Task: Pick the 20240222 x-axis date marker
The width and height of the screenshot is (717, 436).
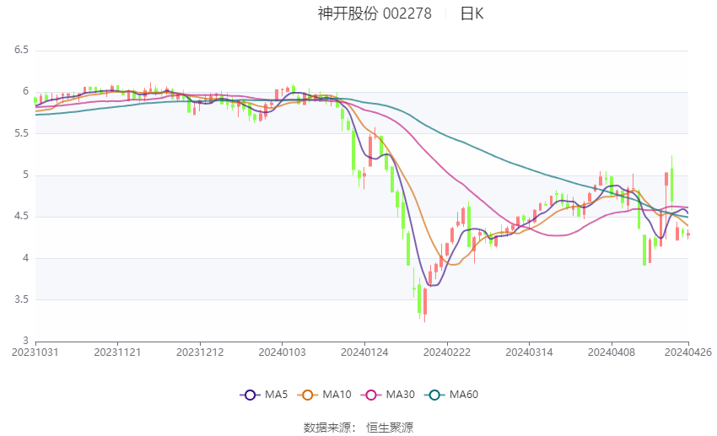Action: [446, 352]
